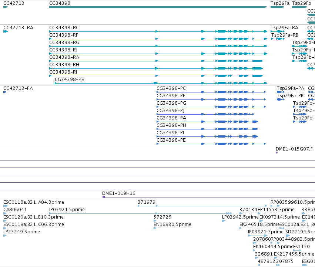315x267 pixels.
Task: Select protein CG34398-PG label
Action: (x=171, y=103)
